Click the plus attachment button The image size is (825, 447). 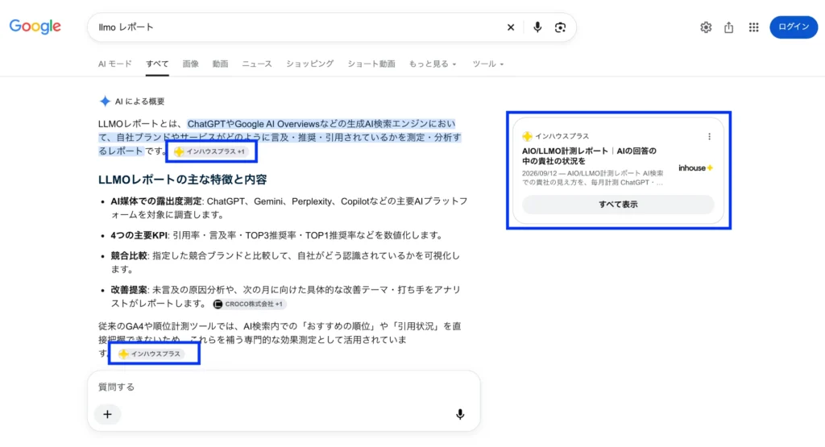[107, 415]
